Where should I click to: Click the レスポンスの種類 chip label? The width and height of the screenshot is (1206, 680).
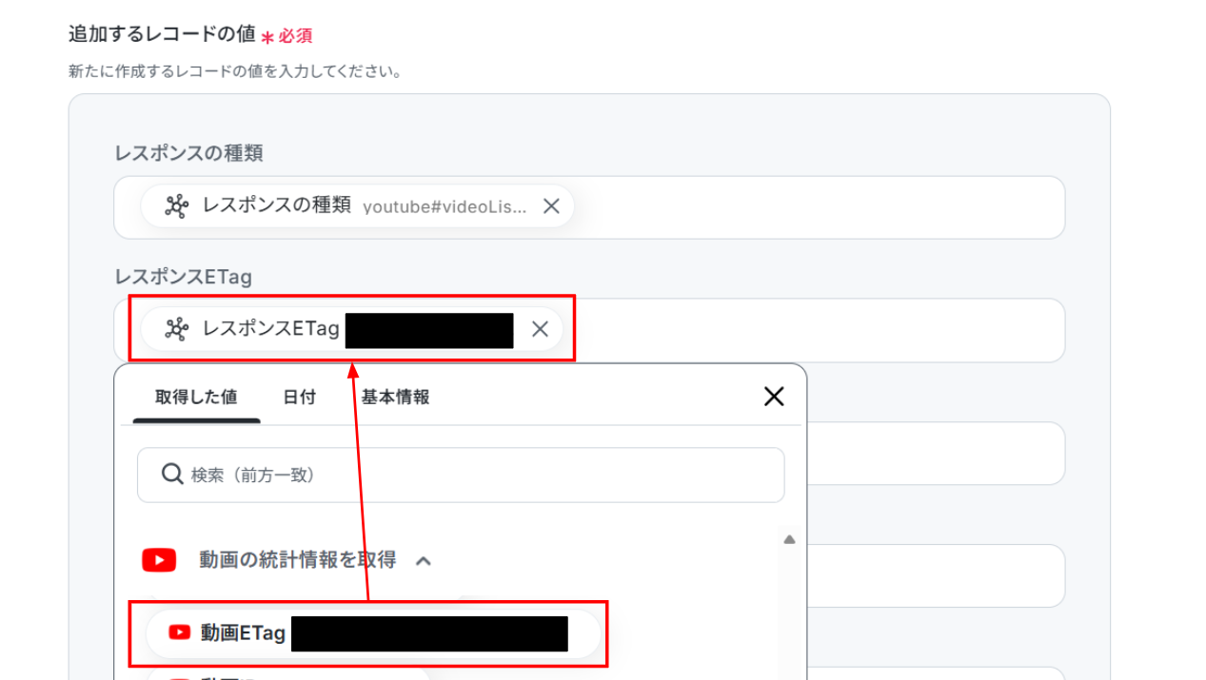click(x=276, y=205)
